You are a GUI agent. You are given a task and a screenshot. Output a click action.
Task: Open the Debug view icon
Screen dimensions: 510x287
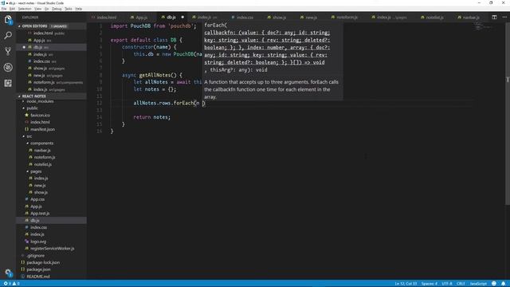coord(8,67)
